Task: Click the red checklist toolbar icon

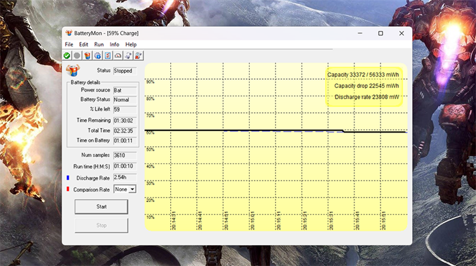Action: [108, 55]
